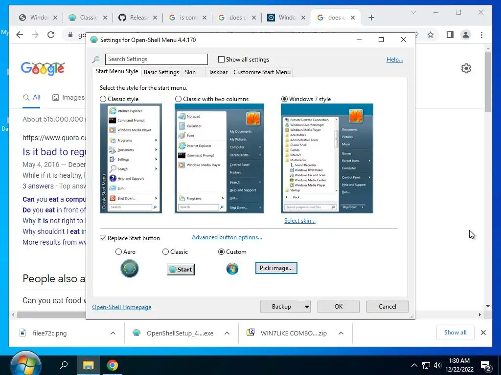Viewport: 501px width, 375px height.
Task: Click the Aero shell start button image
Action: [x=129, y=269]
